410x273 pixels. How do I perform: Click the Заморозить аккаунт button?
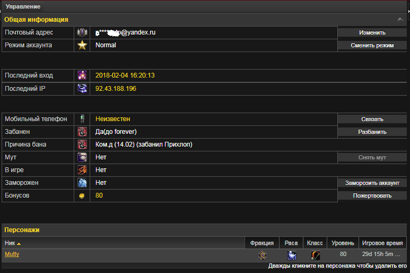(372, 183)
